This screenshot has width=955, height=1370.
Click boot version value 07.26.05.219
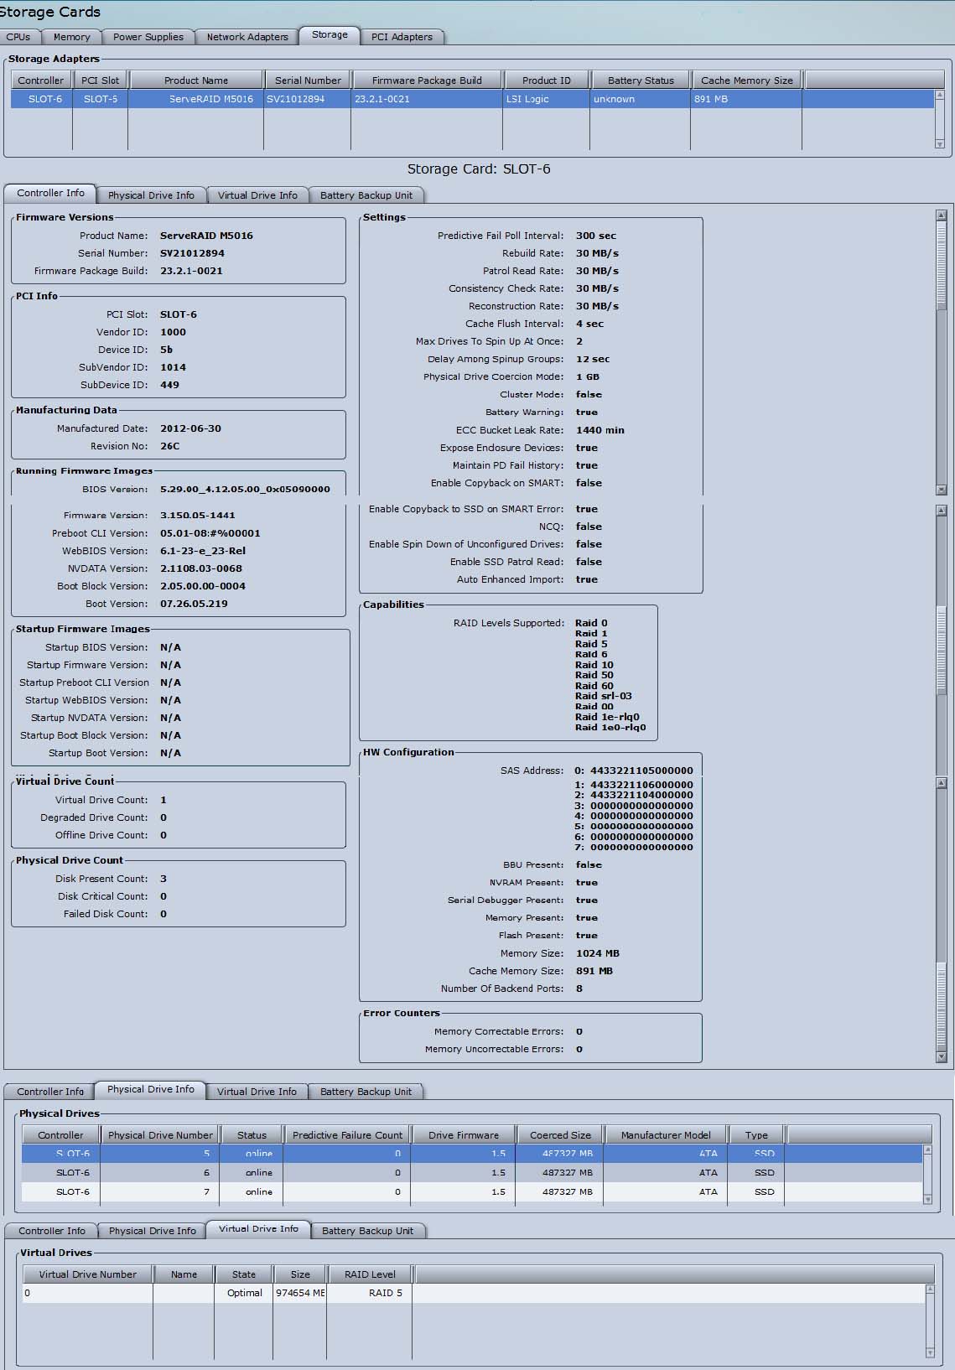pyautogui.click(x=194, y=604)
